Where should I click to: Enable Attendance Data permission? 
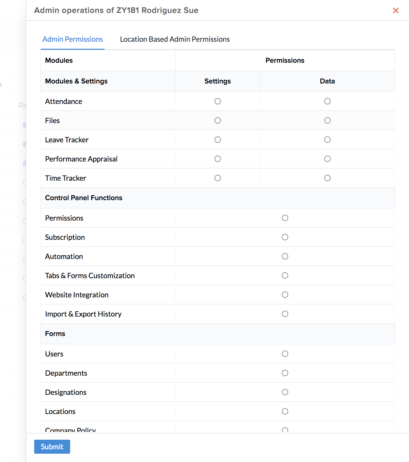tap(327, 101)
